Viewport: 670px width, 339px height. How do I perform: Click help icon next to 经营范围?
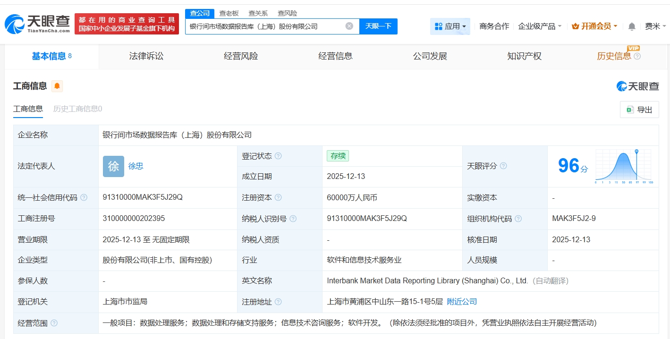point(54,323)
